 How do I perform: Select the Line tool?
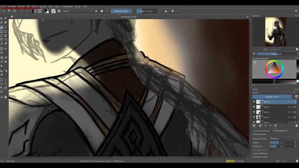point(6,27)
